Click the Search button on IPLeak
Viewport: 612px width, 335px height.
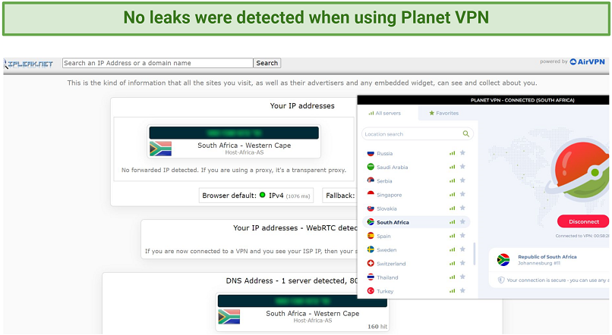point(267,64)
